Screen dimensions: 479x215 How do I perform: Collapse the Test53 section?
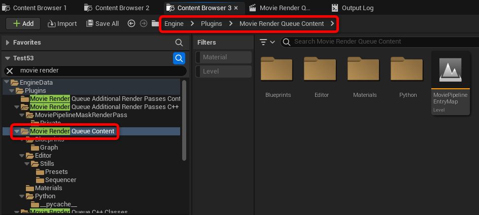tap(8, 58)
